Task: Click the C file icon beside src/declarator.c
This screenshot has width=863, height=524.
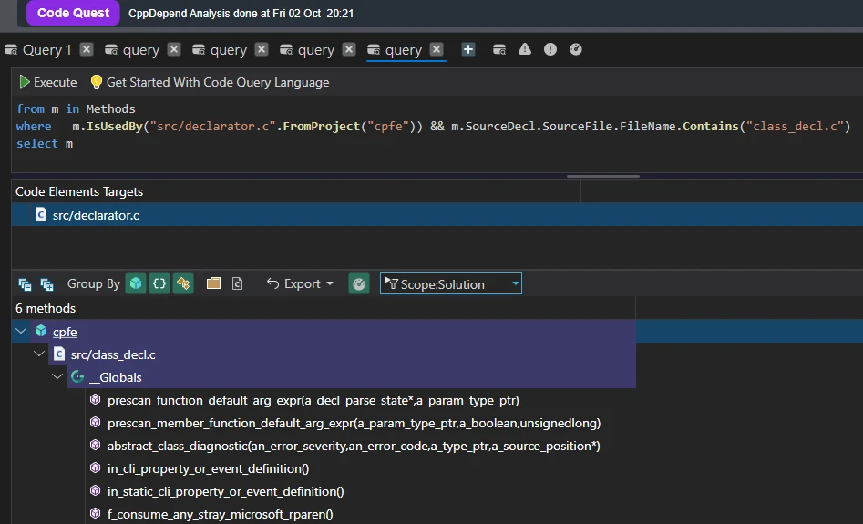Action: point(41,214)
